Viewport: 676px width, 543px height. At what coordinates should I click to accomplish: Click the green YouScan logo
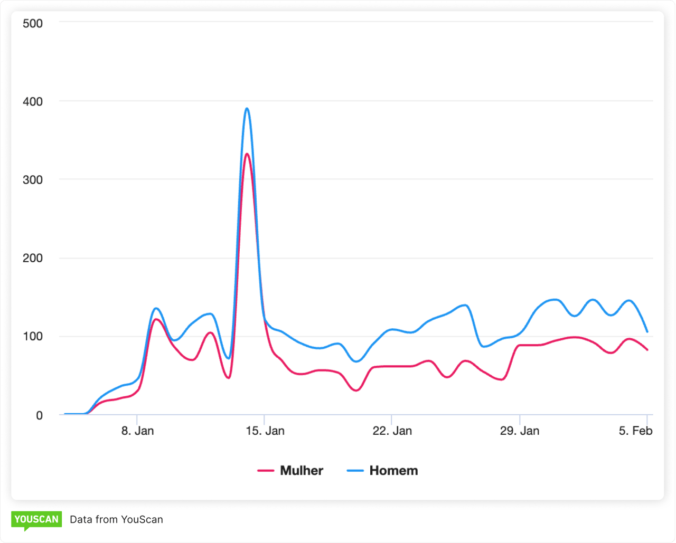coord(36,519)
